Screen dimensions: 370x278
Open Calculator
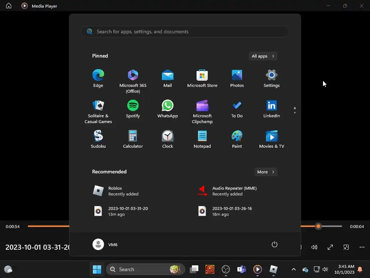[133, 139]
